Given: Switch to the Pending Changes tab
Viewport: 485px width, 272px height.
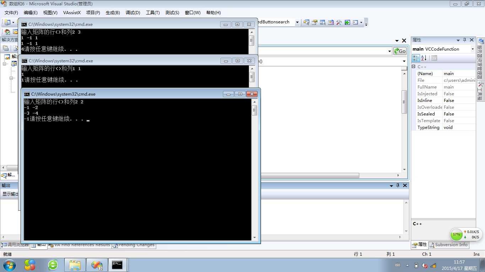Looking at the screenshot, I should click(133, 245).
